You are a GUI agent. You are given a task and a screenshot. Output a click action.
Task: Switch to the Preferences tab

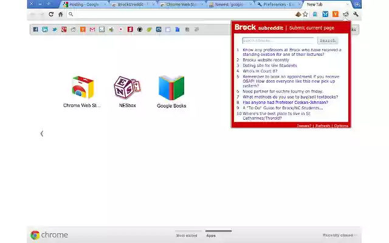click(279, 4)
